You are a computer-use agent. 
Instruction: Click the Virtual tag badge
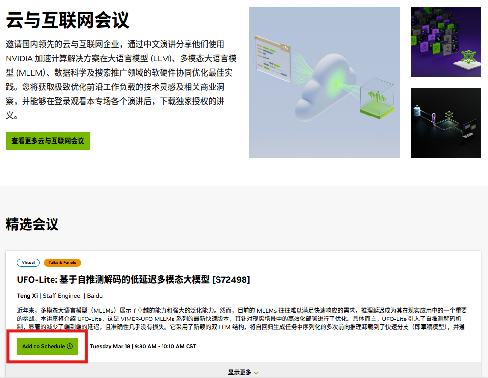[28, 262]
